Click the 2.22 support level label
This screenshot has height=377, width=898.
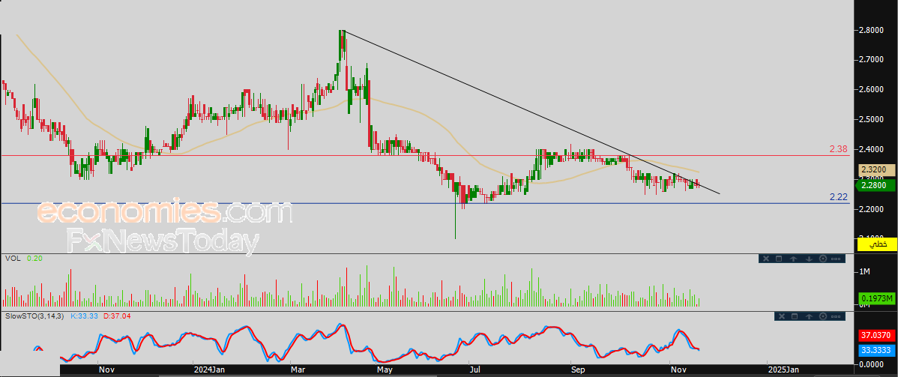coord(839,197)
